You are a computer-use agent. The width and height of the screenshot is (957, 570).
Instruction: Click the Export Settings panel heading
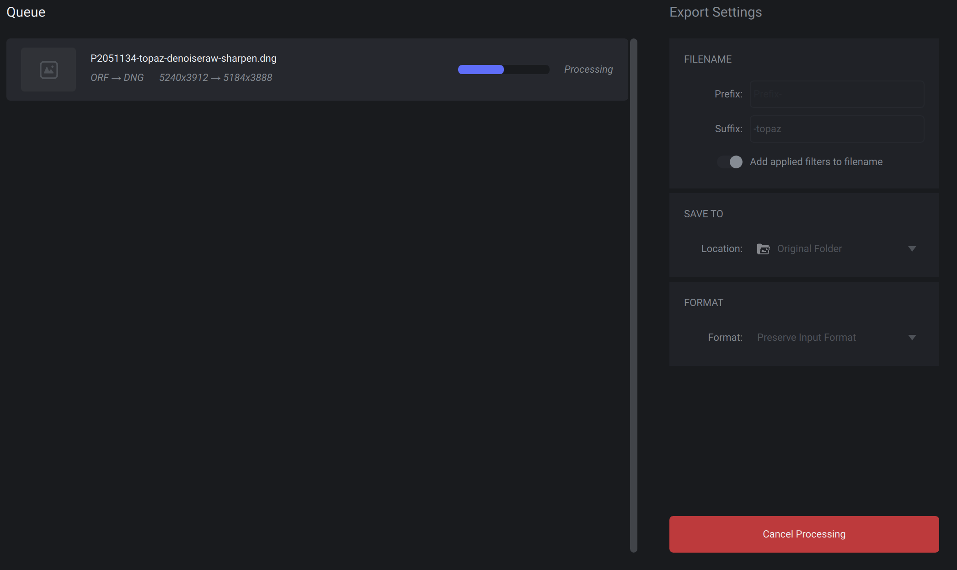715,12
